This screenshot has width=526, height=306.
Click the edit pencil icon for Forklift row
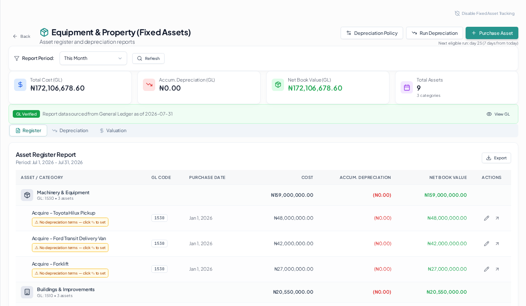[x=486, y=269]
